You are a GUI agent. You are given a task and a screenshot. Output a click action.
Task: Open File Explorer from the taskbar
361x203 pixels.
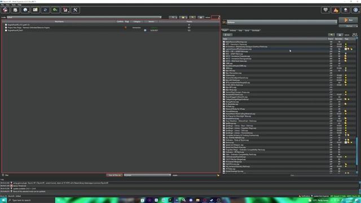(197, 200)
